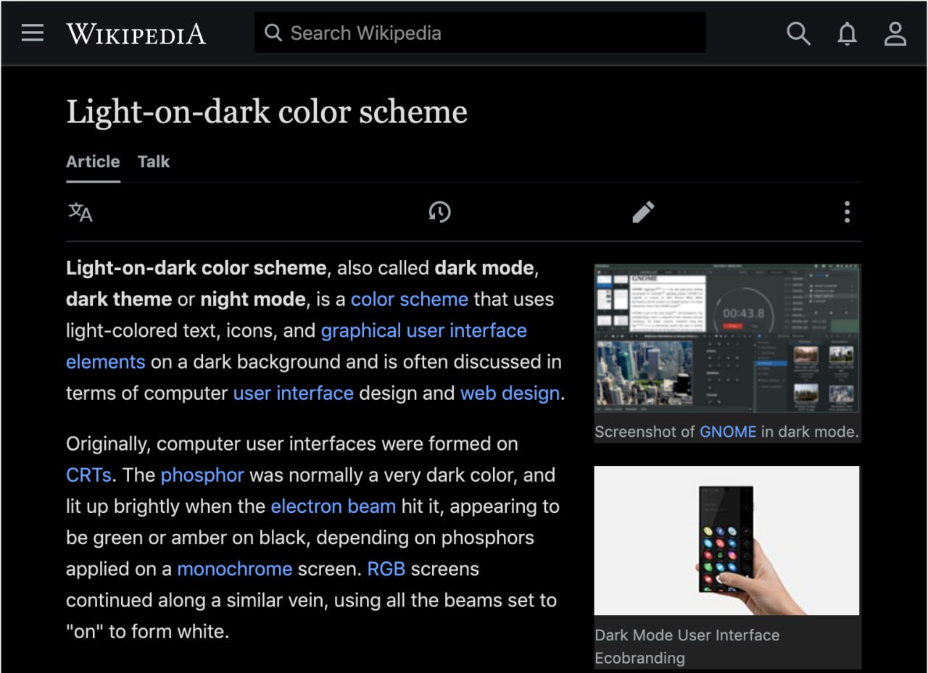Open the hamburger main menu

[x=33, y=33]
